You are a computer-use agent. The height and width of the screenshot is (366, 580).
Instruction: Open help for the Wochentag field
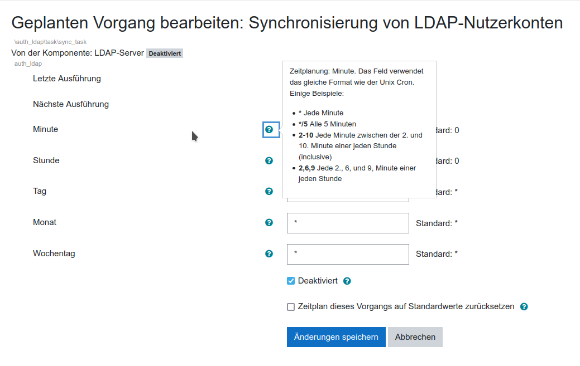(x=269, y=253)
